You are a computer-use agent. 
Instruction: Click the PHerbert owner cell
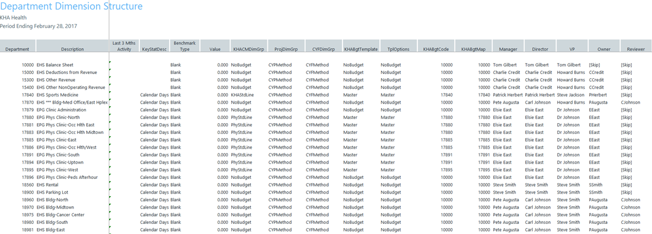(598, 95)
